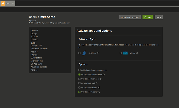Viewport: 179px width, 108px height.
Task: Open help icon for UCS@school Examuser
Action: (x=101, y=79)
